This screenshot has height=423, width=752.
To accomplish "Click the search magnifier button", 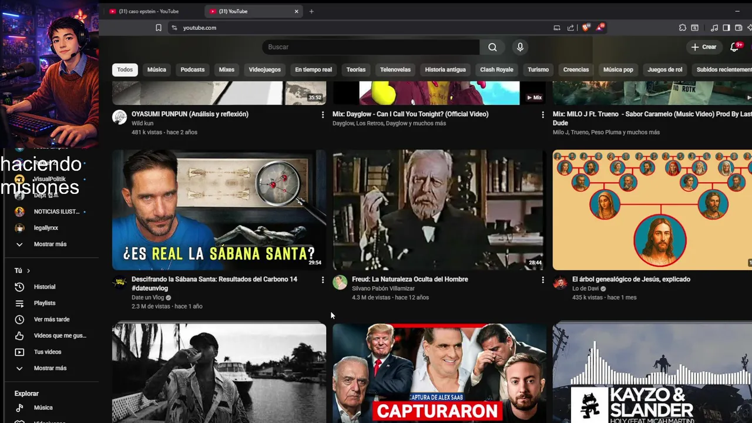I will pos(492,47).
